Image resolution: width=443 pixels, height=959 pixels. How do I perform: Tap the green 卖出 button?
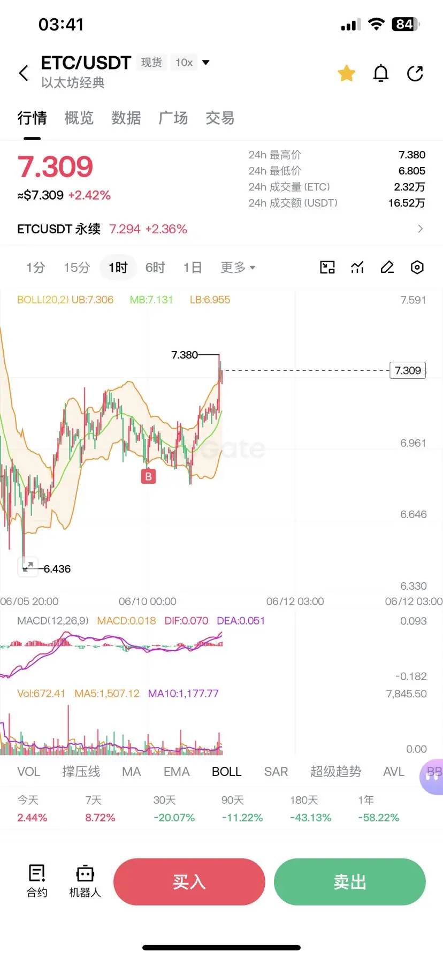coord(350,882)
